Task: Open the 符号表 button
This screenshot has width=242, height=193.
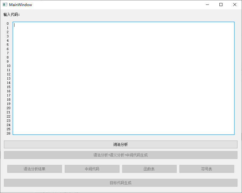Action: (207, 169)
